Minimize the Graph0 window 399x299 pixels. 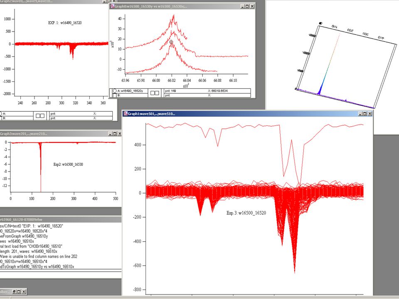(x=242, y=6)
